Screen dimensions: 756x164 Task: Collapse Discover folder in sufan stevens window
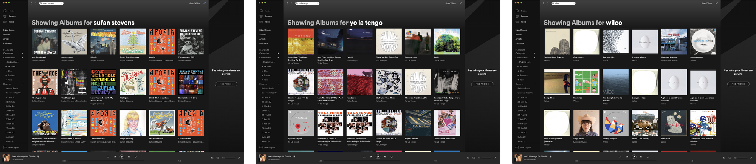click(x=22, y=84)
